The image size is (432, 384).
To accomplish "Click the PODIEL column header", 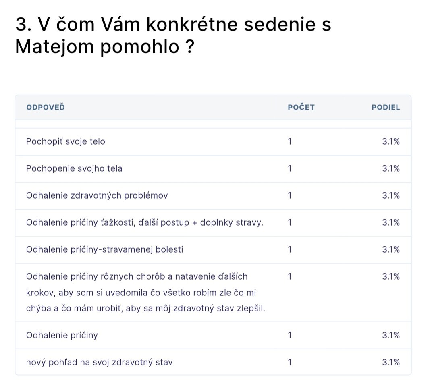I will click(386, 108).
